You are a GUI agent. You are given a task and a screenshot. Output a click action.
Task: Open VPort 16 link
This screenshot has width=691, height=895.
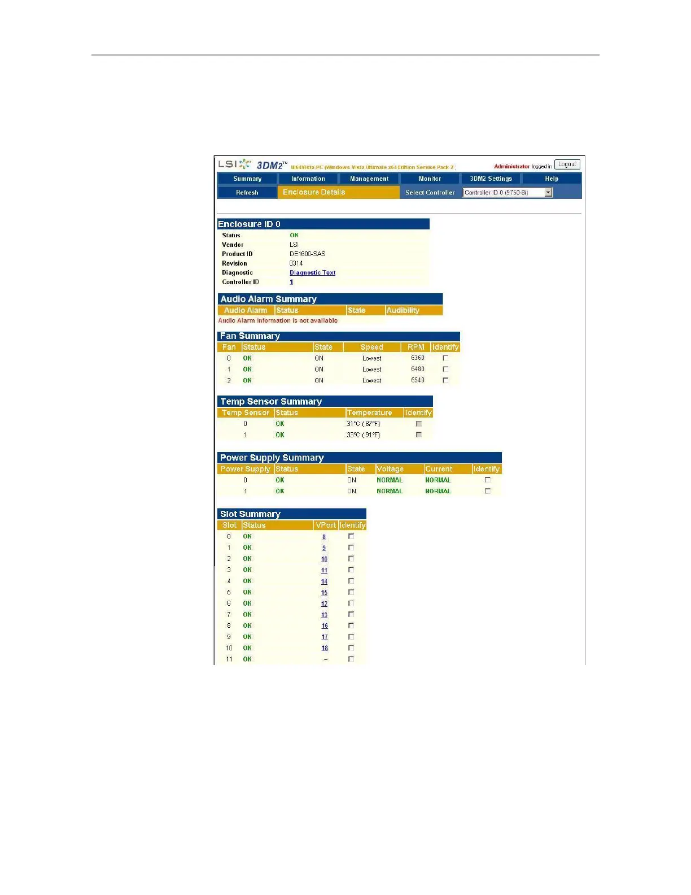click(325, 626)
